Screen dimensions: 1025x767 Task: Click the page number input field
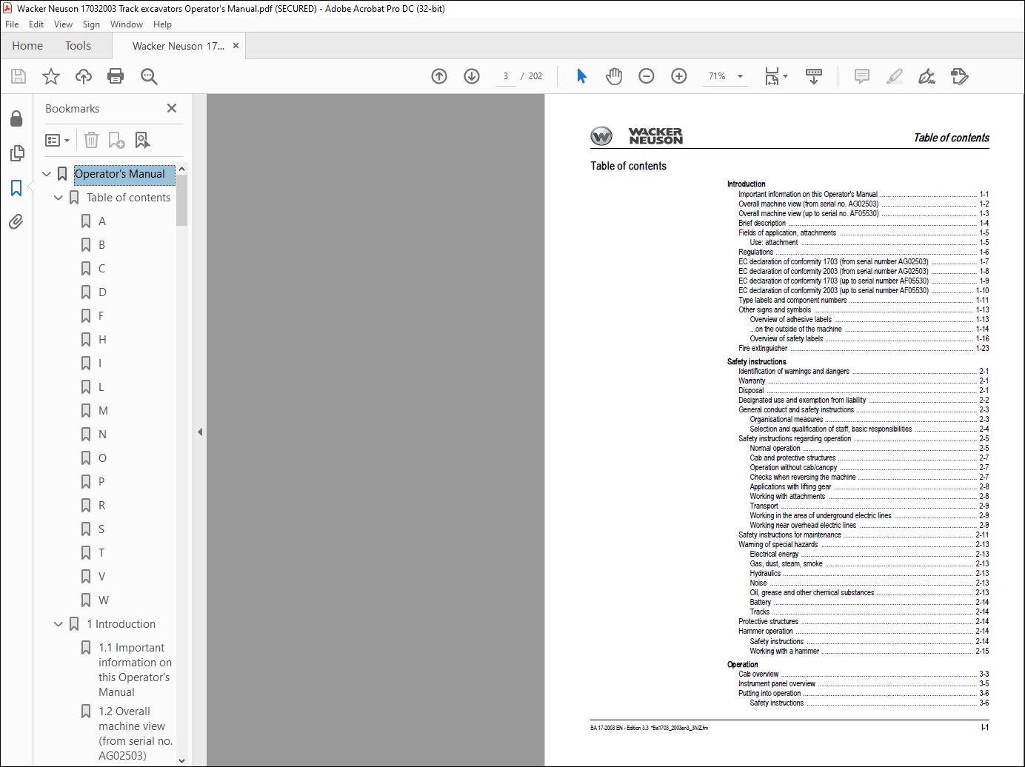pos(506,76)
